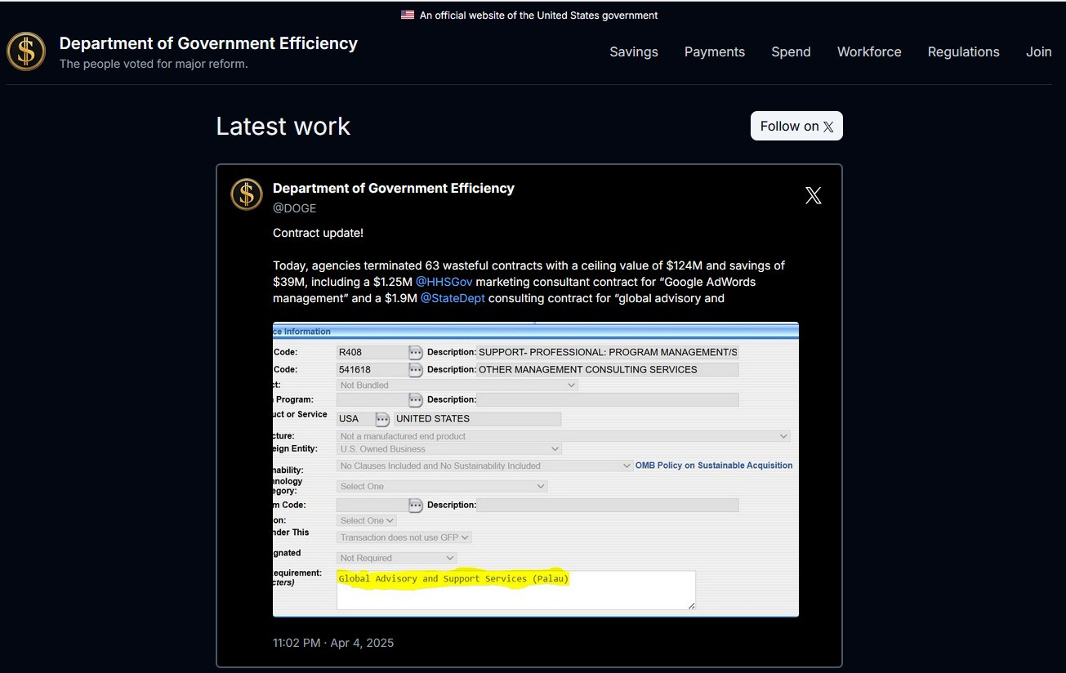Viewport: 1066px width, 673px height.
Task: Open the @HHSGov mention link
Action: coord(444,282)
